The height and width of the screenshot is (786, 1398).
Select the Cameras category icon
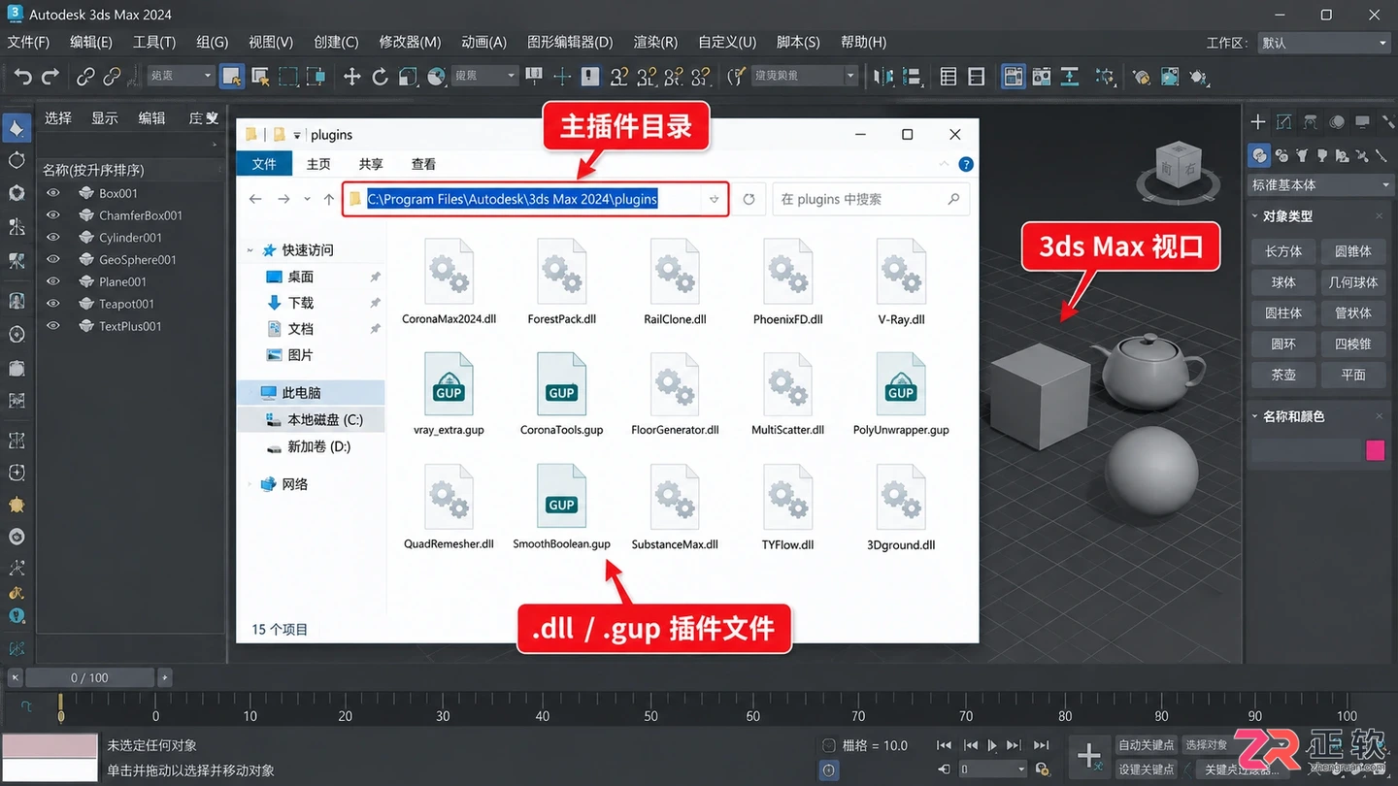pos(1322,154)
